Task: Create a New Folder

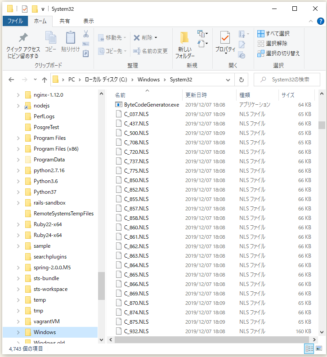Action: (185, 45)
